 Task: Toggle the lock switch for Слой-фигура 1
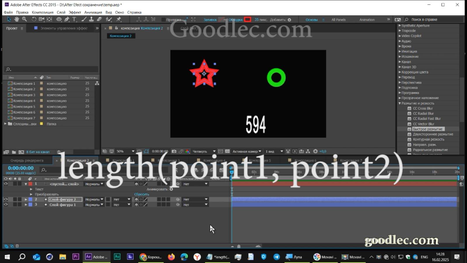[20, 205]
